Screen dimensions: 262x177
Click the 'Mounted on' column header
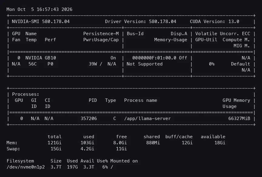(124, 161)
